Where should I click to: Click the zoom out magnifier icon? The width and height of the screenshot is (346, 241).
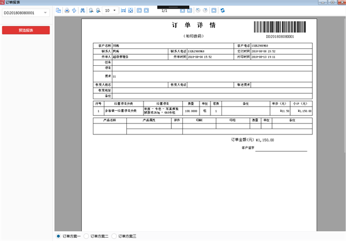pyautogui.click(x=99, y=10)
